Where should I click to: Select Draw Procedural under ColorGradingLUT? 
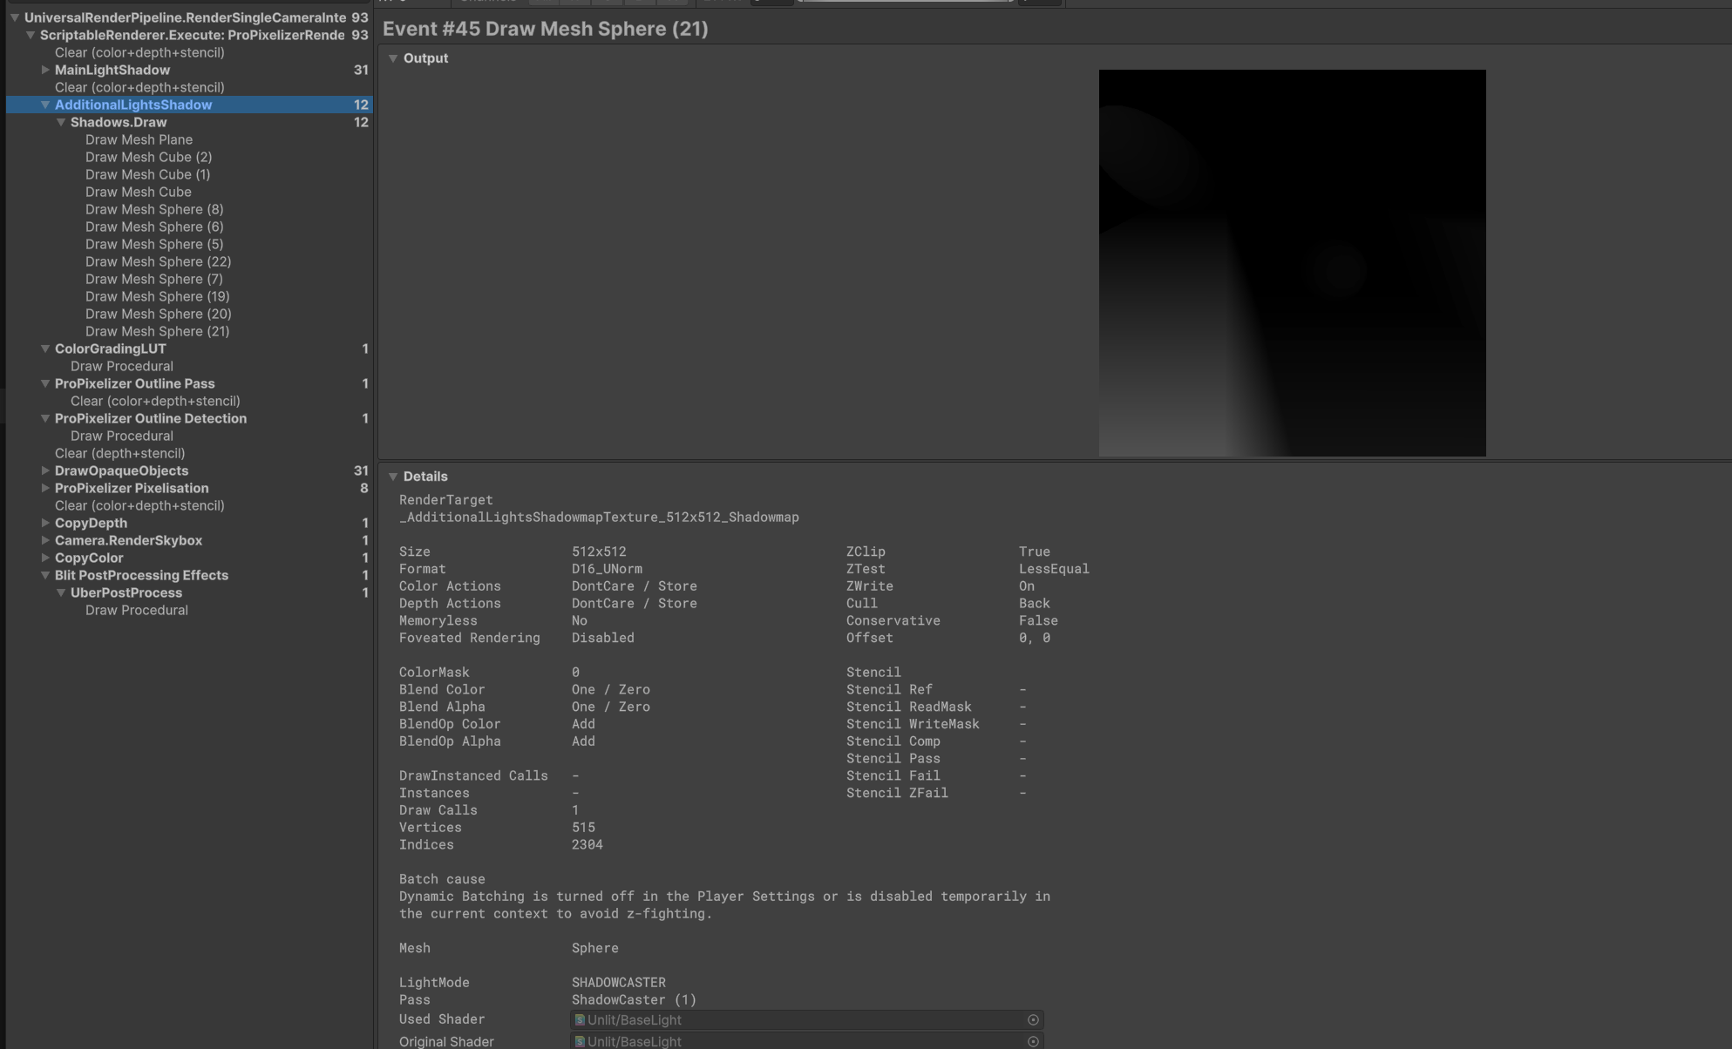pyautogui.click(x=122, y=366)
